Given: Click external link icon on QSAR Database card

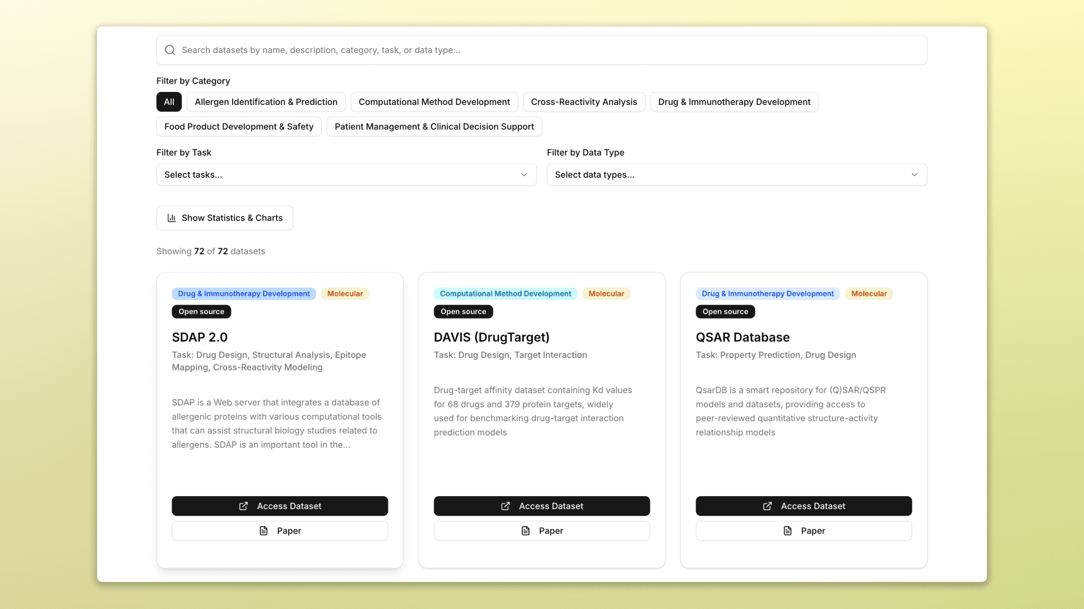Looking at the screenshot, I should pos(767,506).
